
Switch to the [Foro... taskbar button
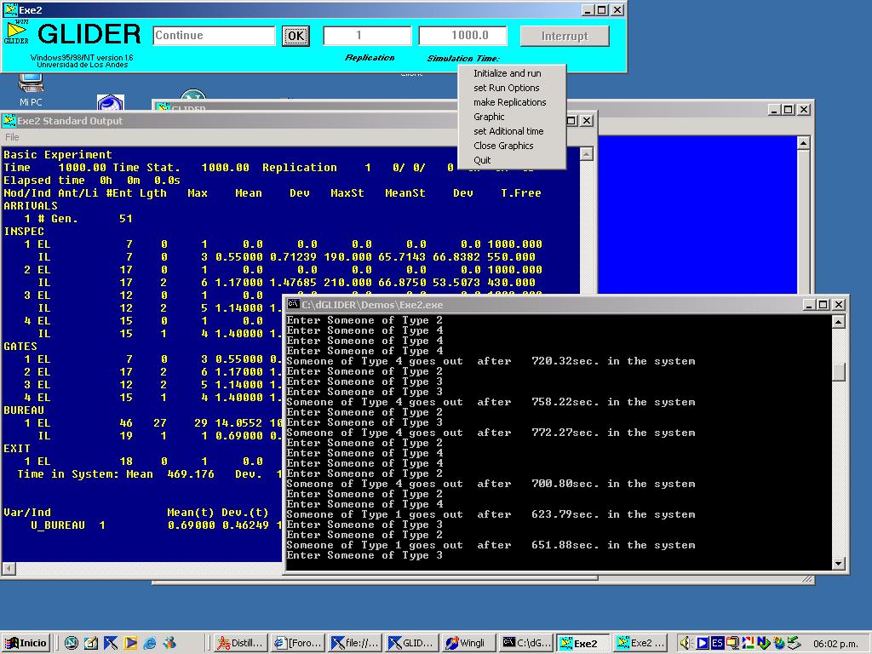pyautogui.click(x=298, y=643)
